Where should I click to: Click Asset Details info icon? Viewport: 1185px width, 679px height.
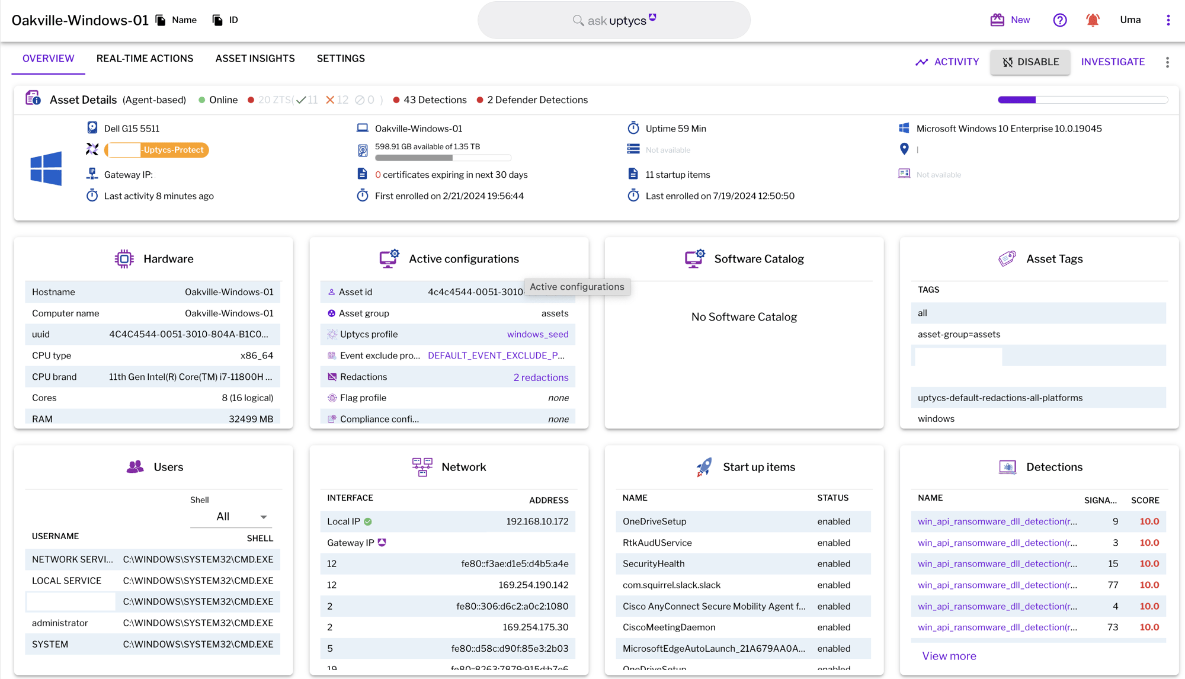33,98
